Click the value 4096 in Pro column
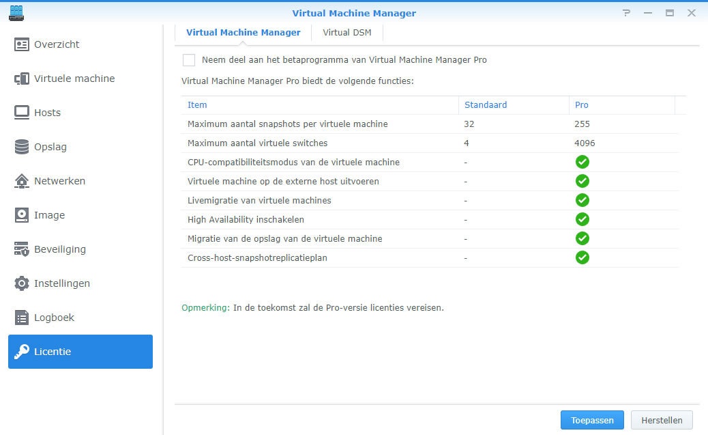 click(x=585, y=143)
